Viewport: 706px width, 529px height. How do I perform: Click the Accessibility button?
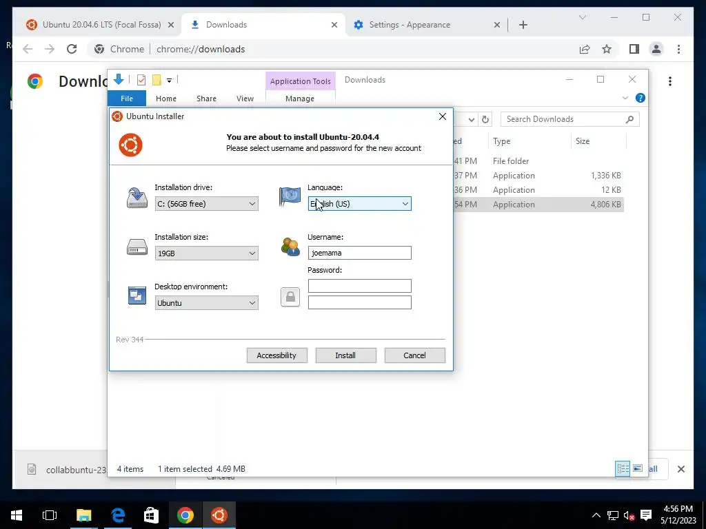point(277,355)
